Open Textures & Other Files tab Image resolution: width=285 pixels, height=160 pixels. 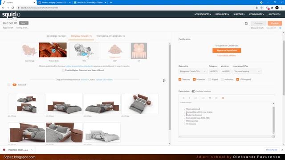point(110,36)
